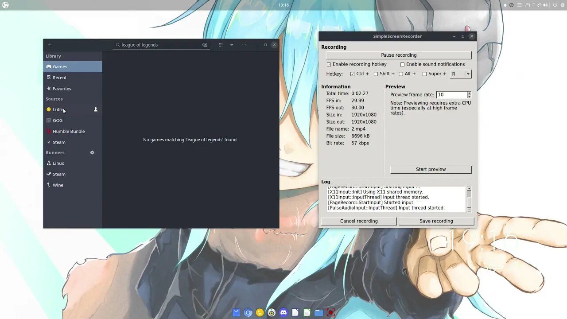Toggle Enable sound notifications checkbox
The height and width of the screenshot is (319, 567).
(x=402, y=64)
